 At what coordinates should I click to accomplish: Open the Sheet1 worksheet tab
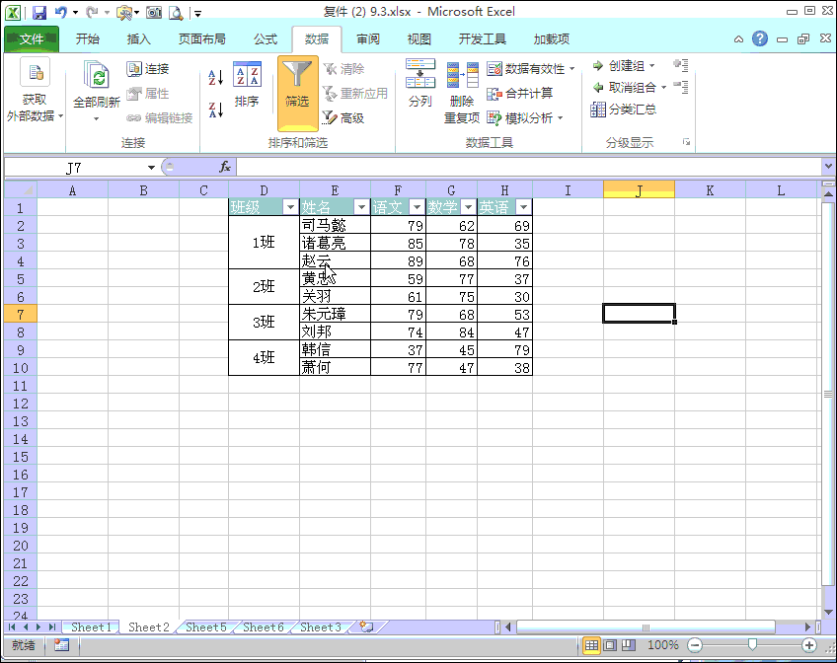[91, 627]
